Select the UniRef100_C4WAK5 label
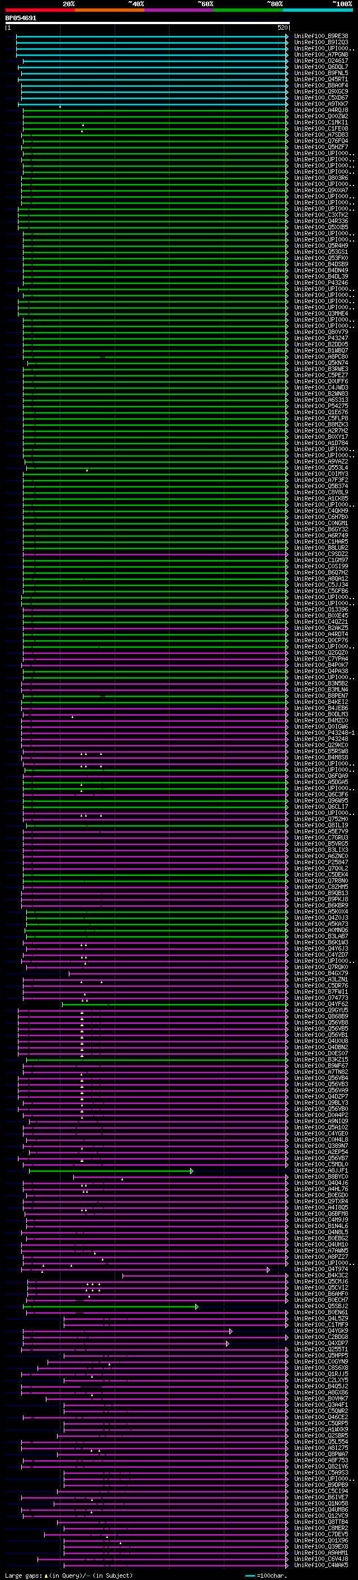 (321, 1565)
